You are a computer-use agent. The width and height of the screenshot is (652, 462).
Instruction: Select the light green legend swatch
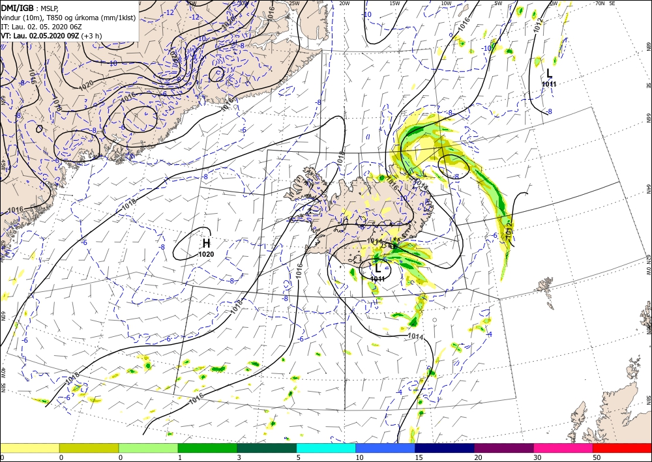(x=148, y=448)
